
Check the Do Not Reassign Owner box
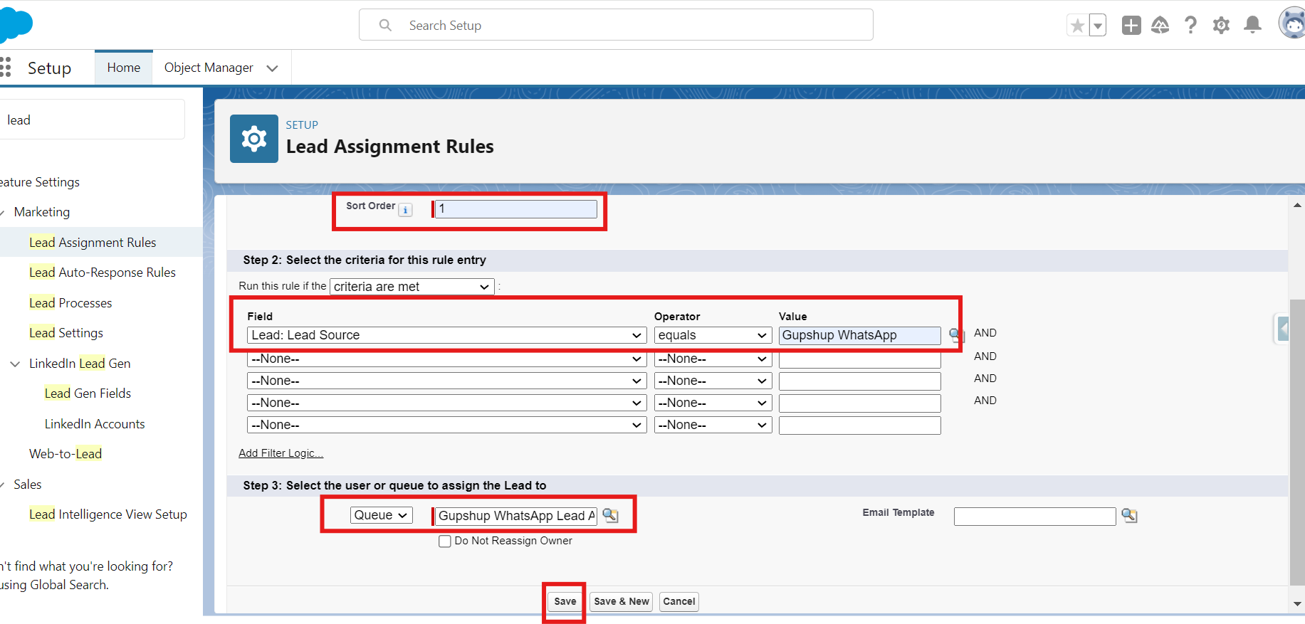click(x=445, y=541)
